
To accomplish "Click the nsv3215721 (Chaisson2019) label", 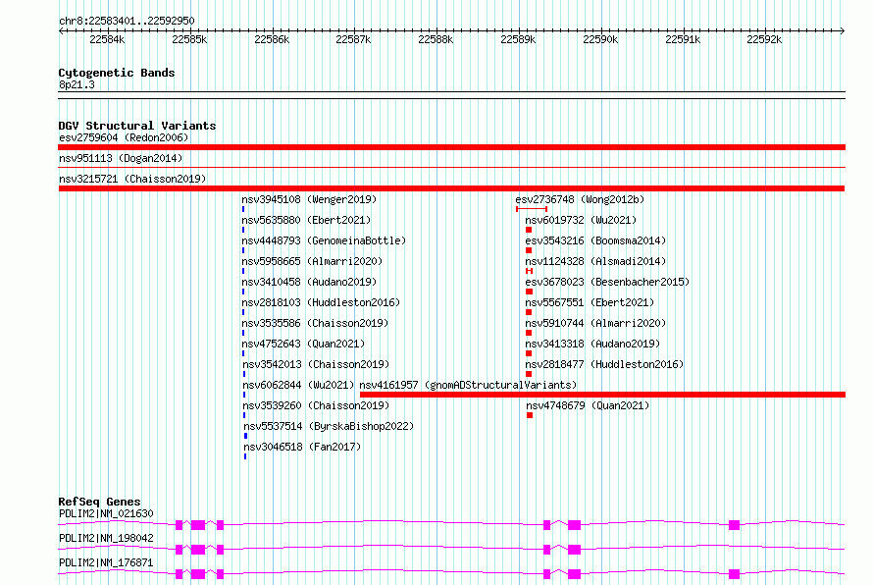I will (x=132, y=179).
